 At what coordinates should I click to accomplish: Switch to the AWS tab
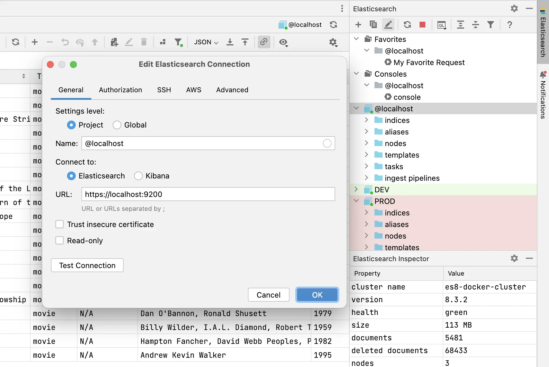point(194,90)
